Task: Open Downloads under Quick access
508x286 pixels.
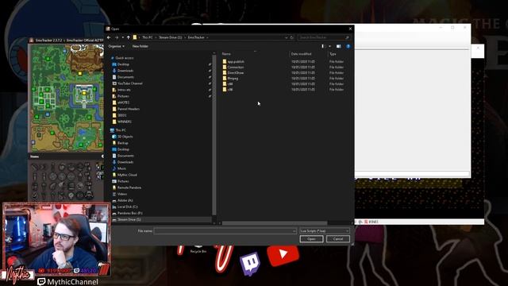Action: (125, 71)
